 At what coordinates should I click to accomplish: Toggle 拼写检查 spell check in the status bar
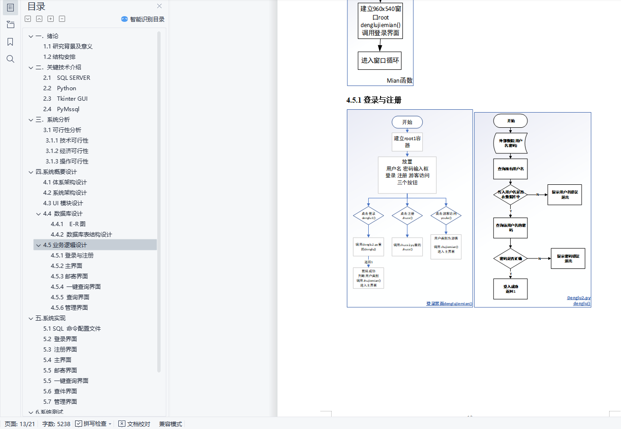pyautogui.click(x=91, y=424)
